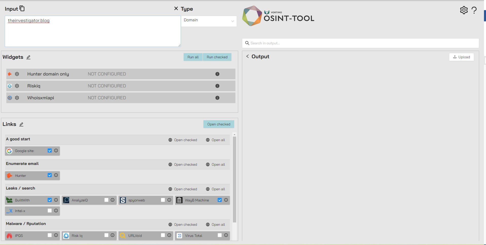Open the help question mark icon
486x245 pixels.
[x=474, y=10]
